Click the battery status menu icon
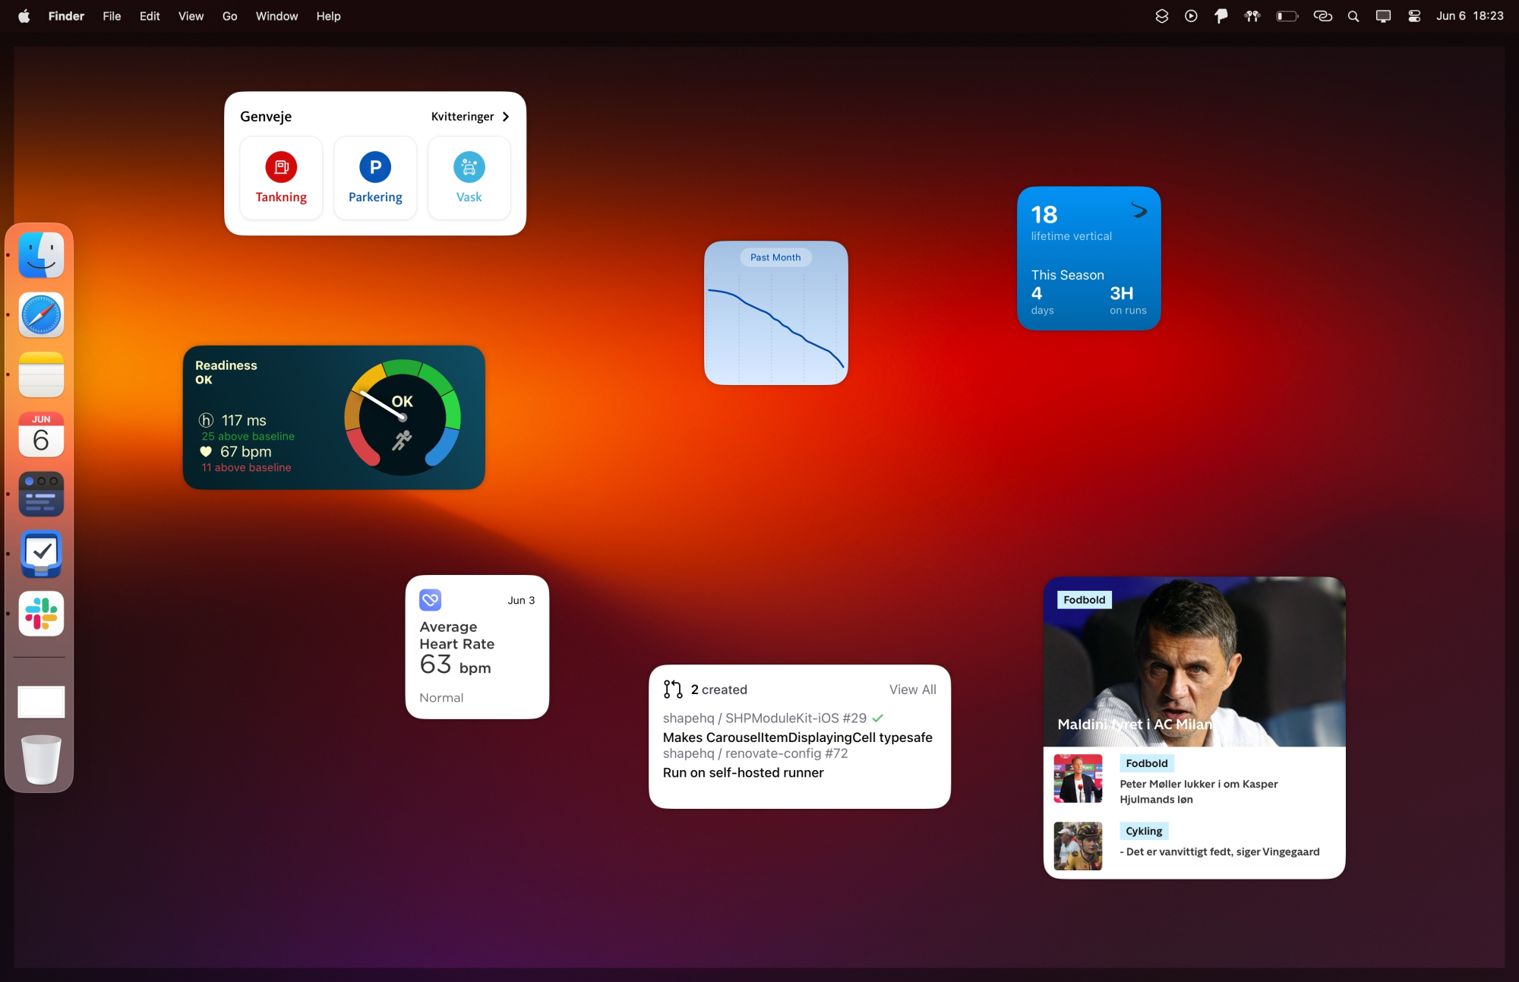This screenshot has height=982, width=1519. coord(1287,16)
